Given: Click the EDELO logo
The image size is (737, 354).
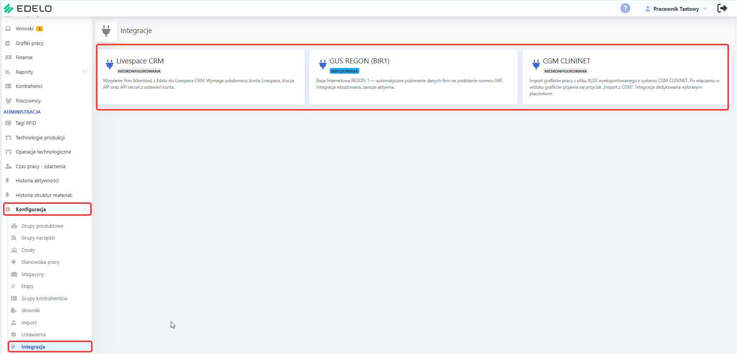Looking at the screenshot, I should (x=28, y=8).
